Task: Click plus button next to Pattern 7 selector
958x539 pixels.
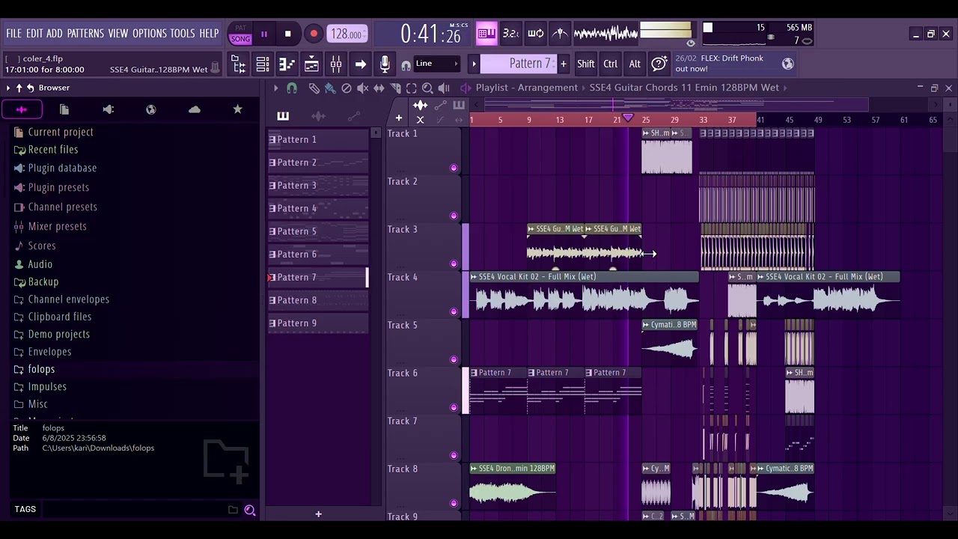Action: (563, 64)
